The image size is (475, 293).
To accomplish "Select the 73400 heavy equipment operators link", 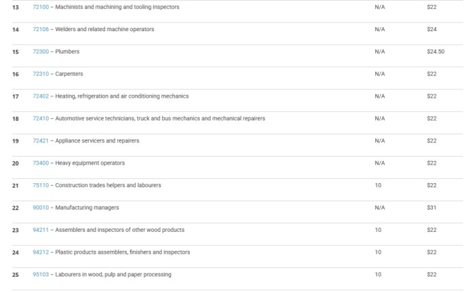I will click(x=40, y=163).
